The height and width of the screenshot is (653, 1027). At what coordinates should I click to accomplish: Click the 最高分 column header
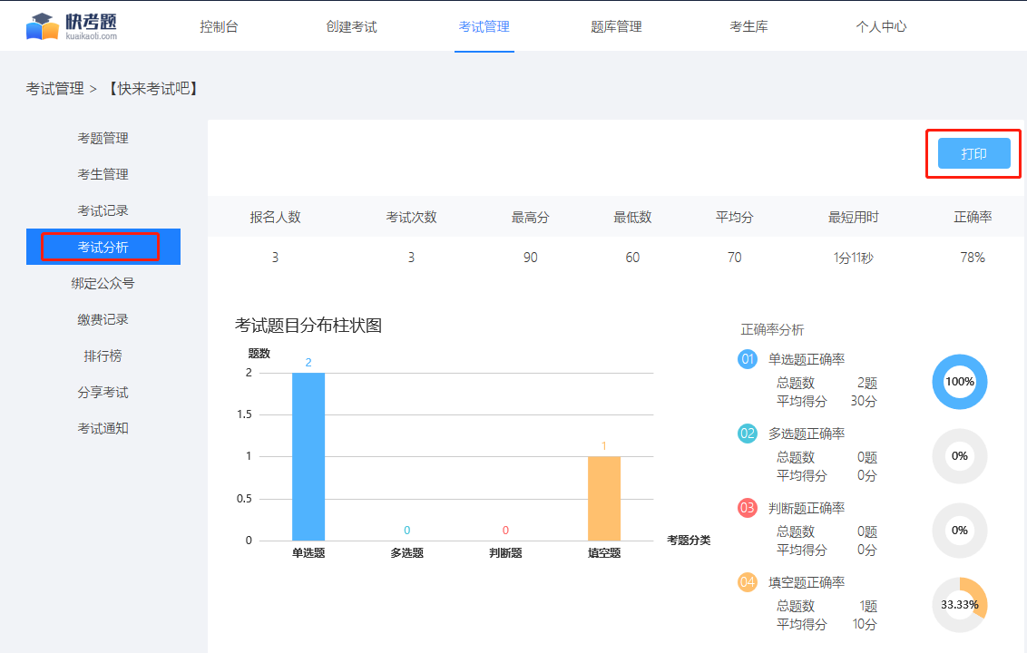(x=531, y=218)
